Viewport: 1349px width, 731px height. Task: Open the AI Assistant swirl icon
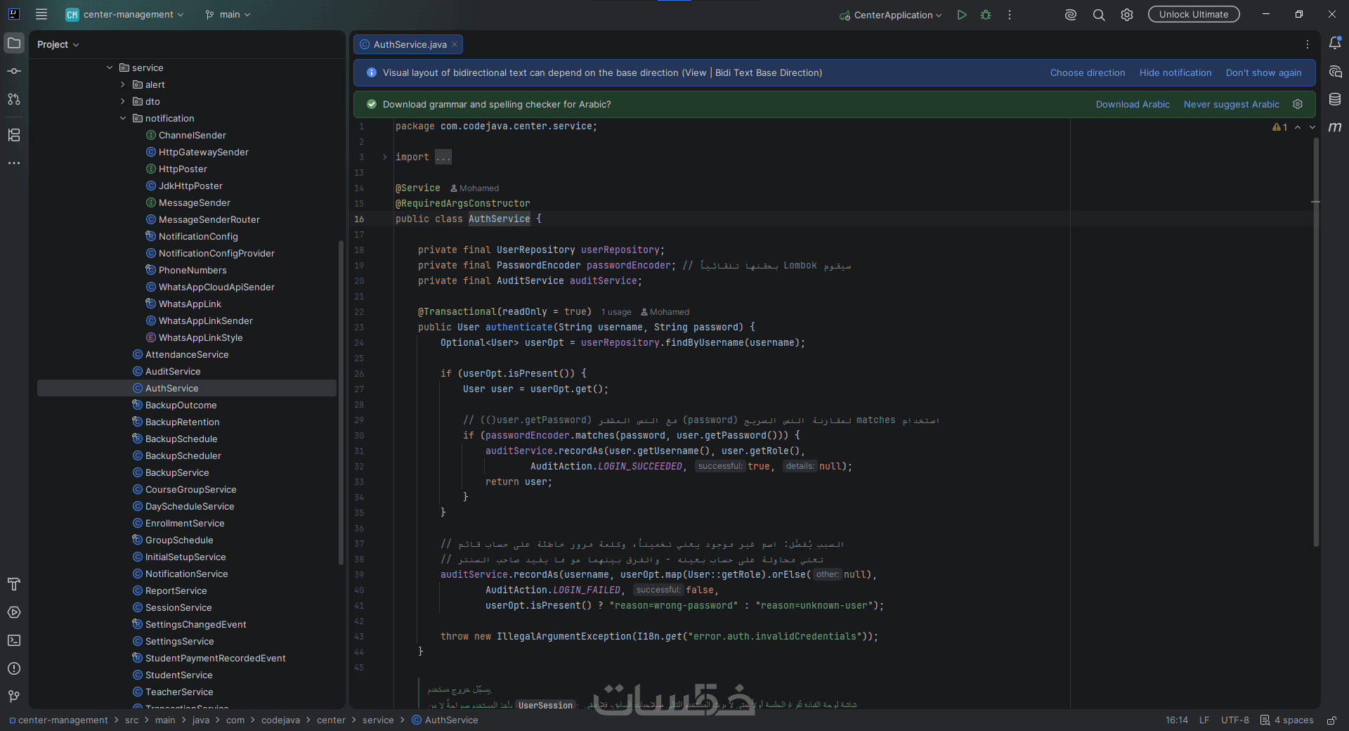[x=1071, y=15]
